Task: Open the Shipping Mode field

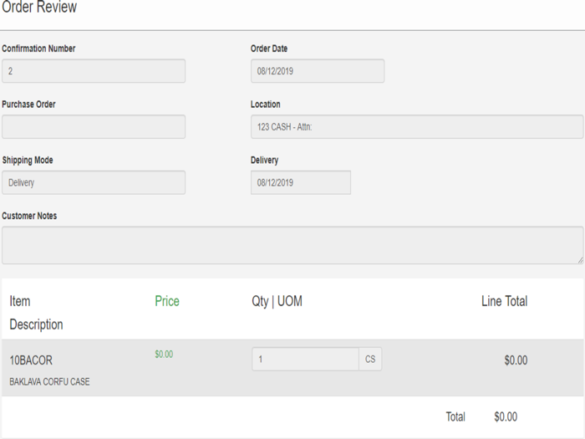Action: [x=93, y=182]
